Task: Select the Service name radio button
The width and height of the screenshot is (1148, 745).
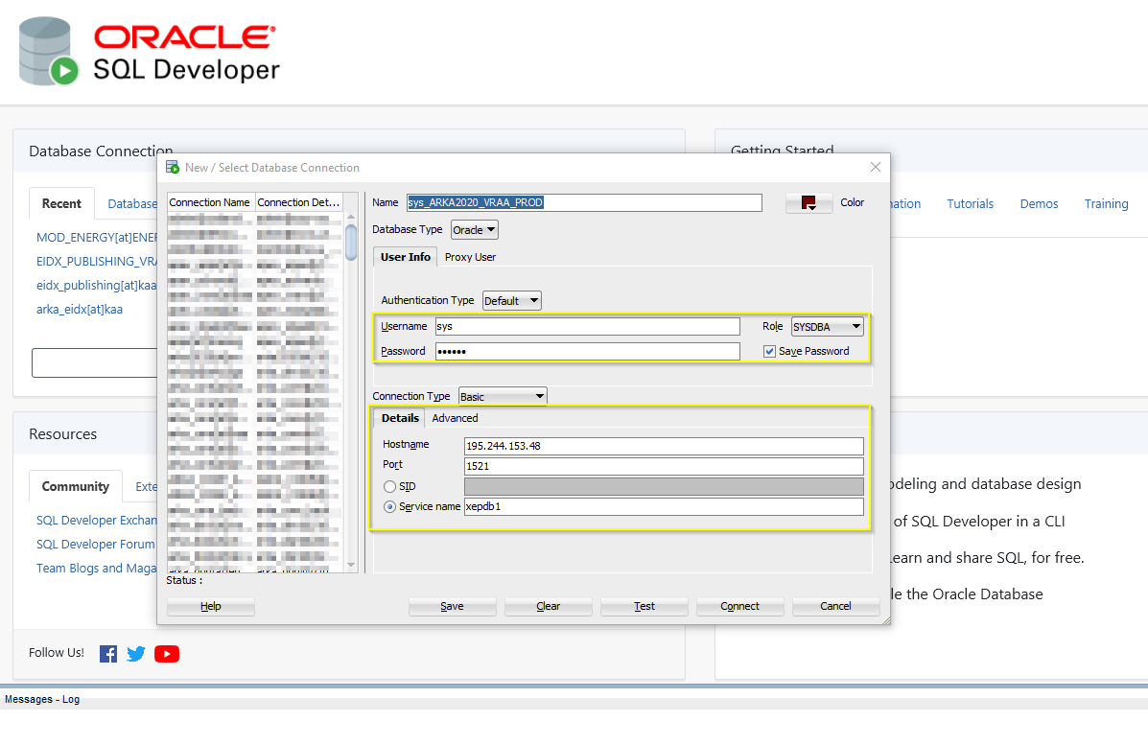Action: point(390,507)
